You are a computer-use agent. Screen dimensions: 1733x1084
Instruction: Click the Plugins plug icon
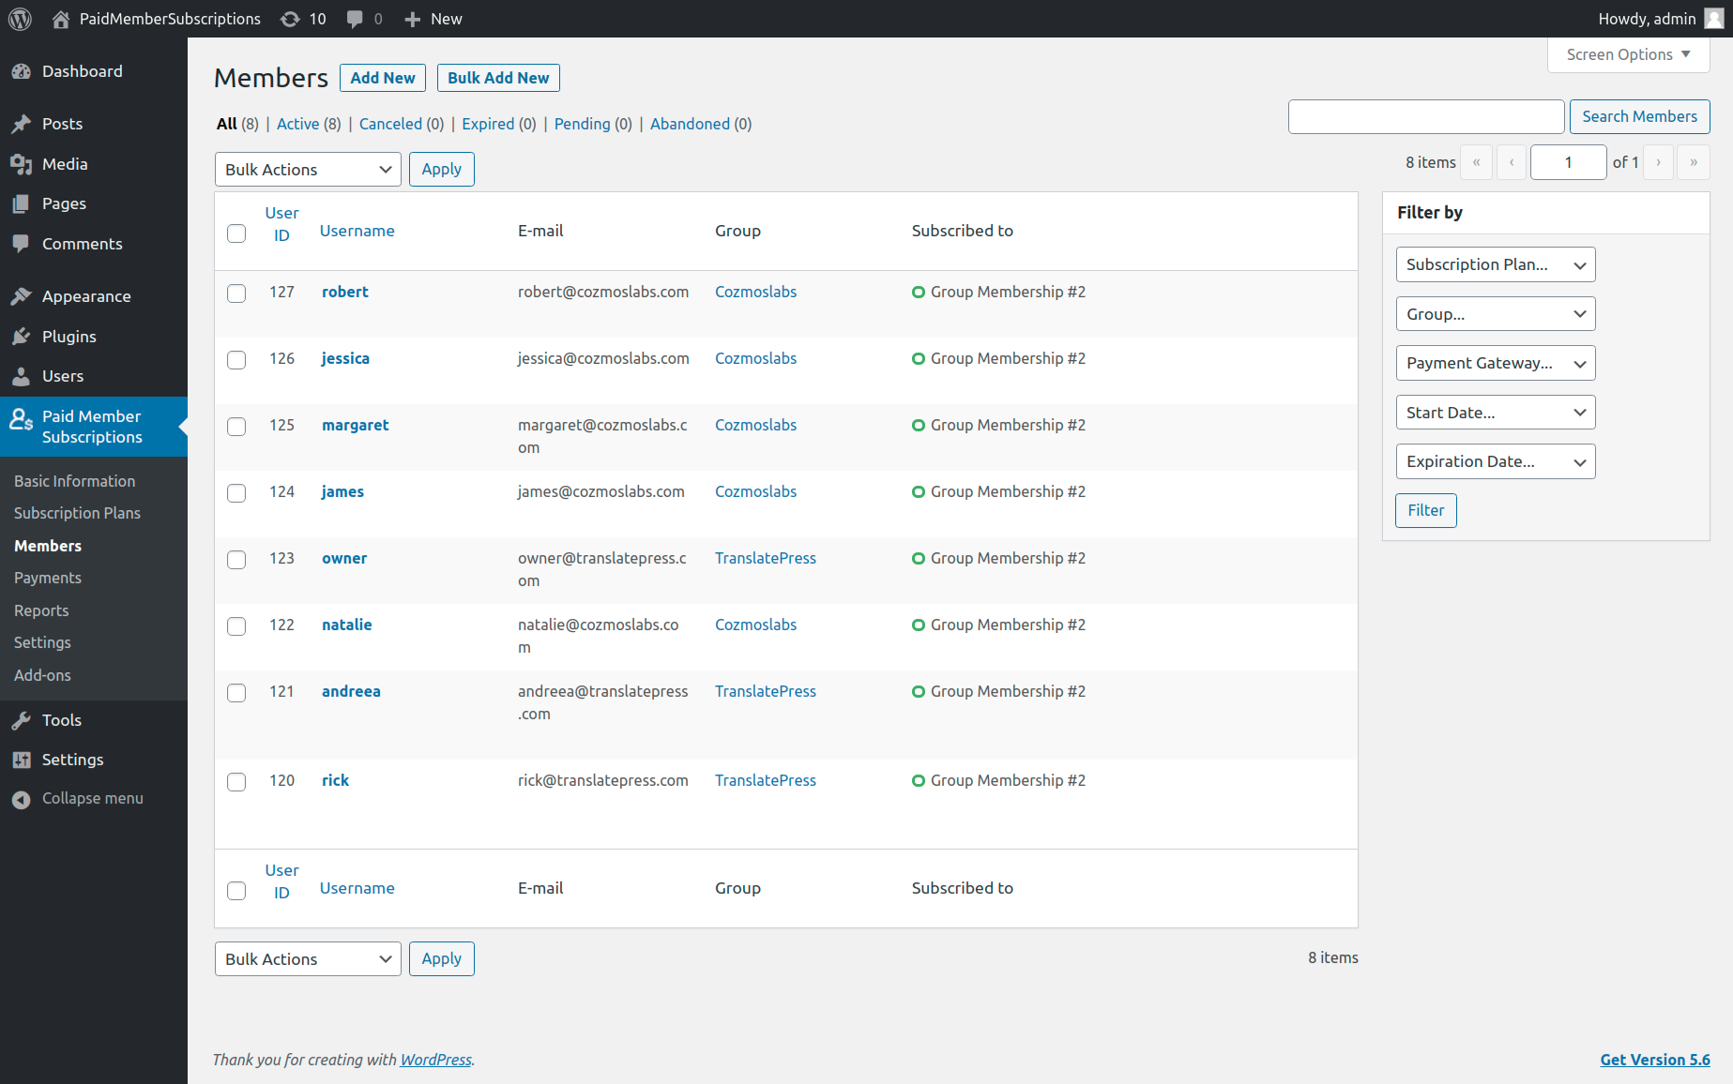tap(22, 337)
